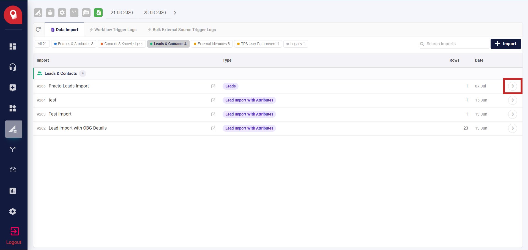Open the headset support icon in sidebar
The image size is (528, 250).
coord(13,67)
